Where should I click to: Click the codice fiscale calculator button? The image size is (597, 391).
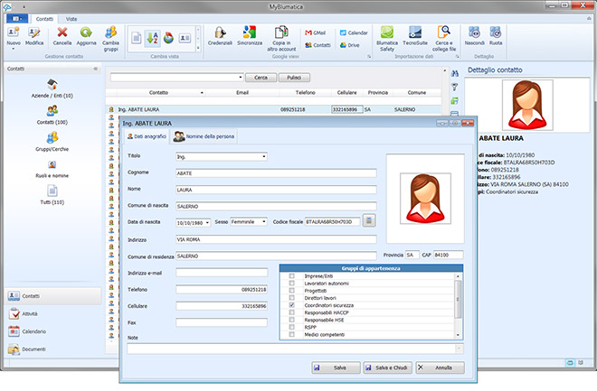(x=369, y=220)
